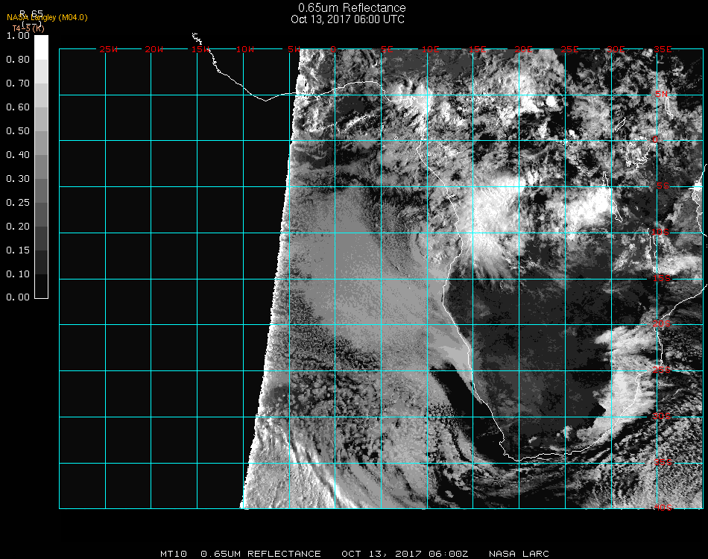Screen dimensions: 708x559
Task: Click the red '35E' longitude label
Action: (x=663, y=50)
